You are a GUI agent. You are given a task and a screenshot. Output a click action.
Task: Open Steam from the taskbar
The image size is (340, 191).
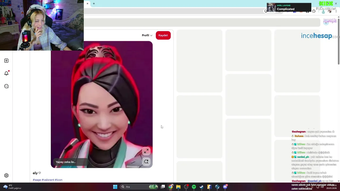tap(202, 187)
